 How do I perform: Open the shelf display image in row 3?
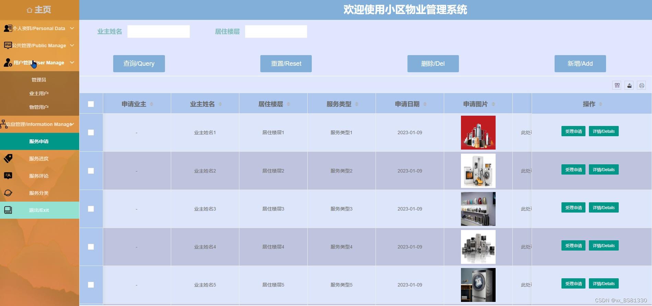pos(478,209)
